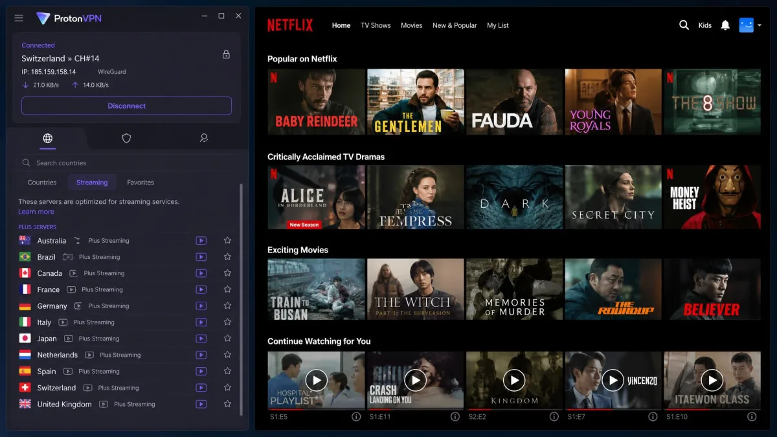Play Itaewon Class episode
Viewport: 777px width, 437px height.
(x=712, y=379)
